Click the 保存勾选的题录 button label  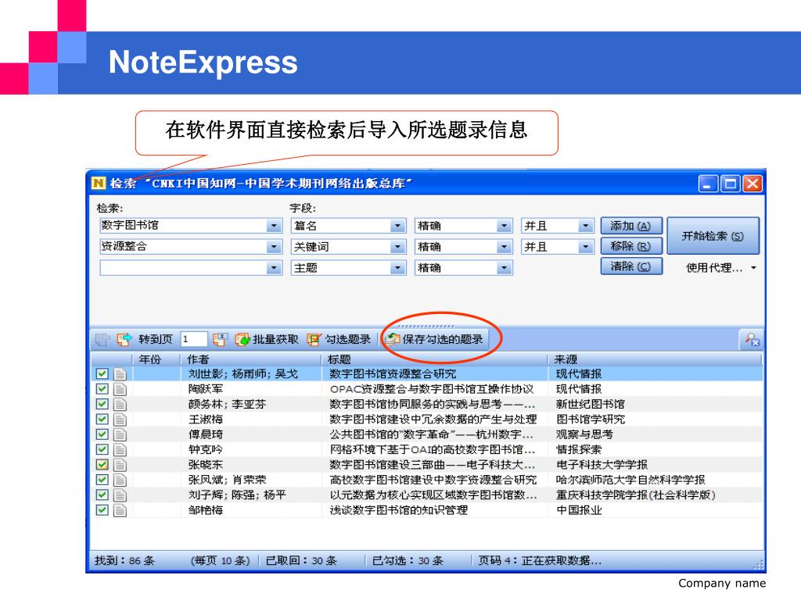pyautogui.click(x=443, y=339)
